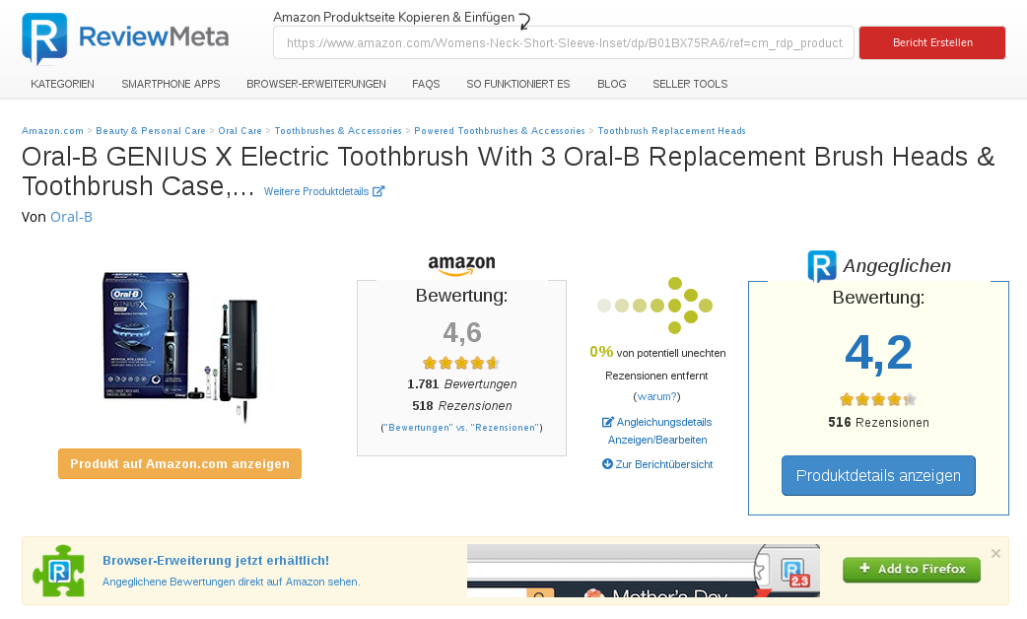The width and height of the screenshot is (1027, 619).
Task: Go to the Seller Tools page
Action: click(x=690, y=84)
